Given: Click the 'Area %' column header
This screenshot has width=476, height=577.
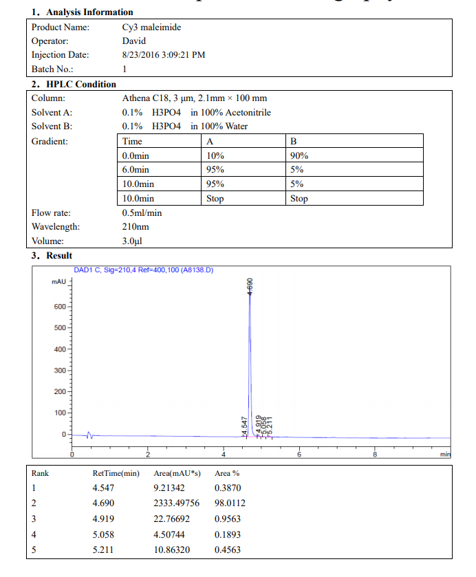Looking at the screenshot, I should click(x=227, y=473).
